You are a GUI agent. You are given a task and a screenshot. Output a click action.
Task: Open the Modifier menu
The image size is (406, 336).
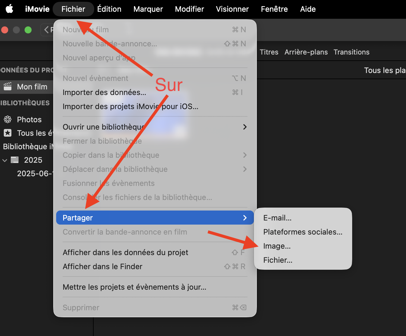190,9
